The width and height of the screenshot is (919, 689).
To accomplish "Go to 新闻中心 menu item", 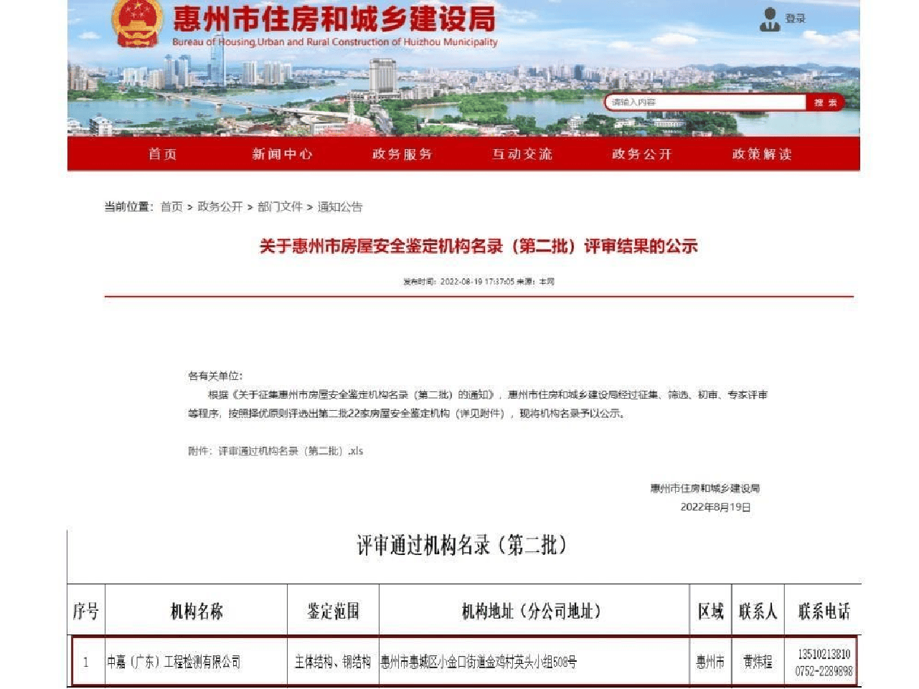I will pyautogui.click(x=282, y=154).
